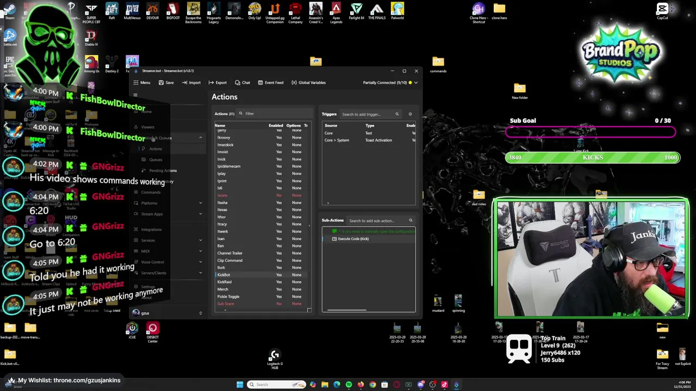Click the Actions filter field
This screenshot has width=696, height=391.
(x=275, y=113)
